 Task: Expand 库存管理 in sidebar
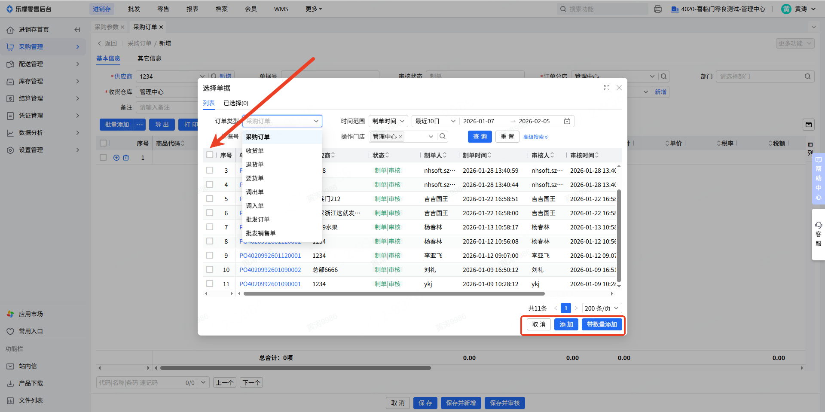click(x=43, y=81)
